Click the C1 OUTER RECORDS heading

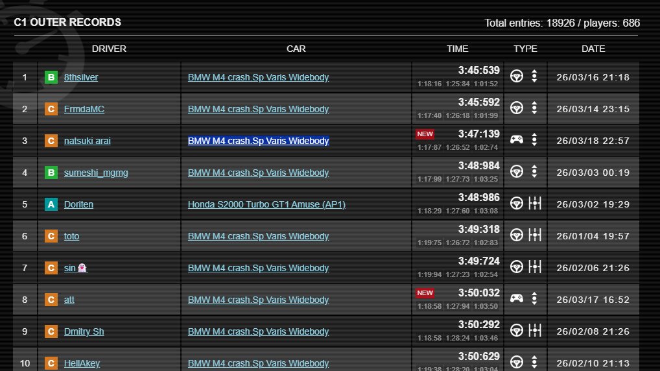tap(67, 22)
